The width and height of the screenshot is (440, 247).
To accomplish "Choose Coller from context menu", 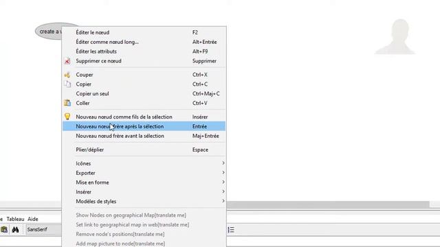I will 144,104.
